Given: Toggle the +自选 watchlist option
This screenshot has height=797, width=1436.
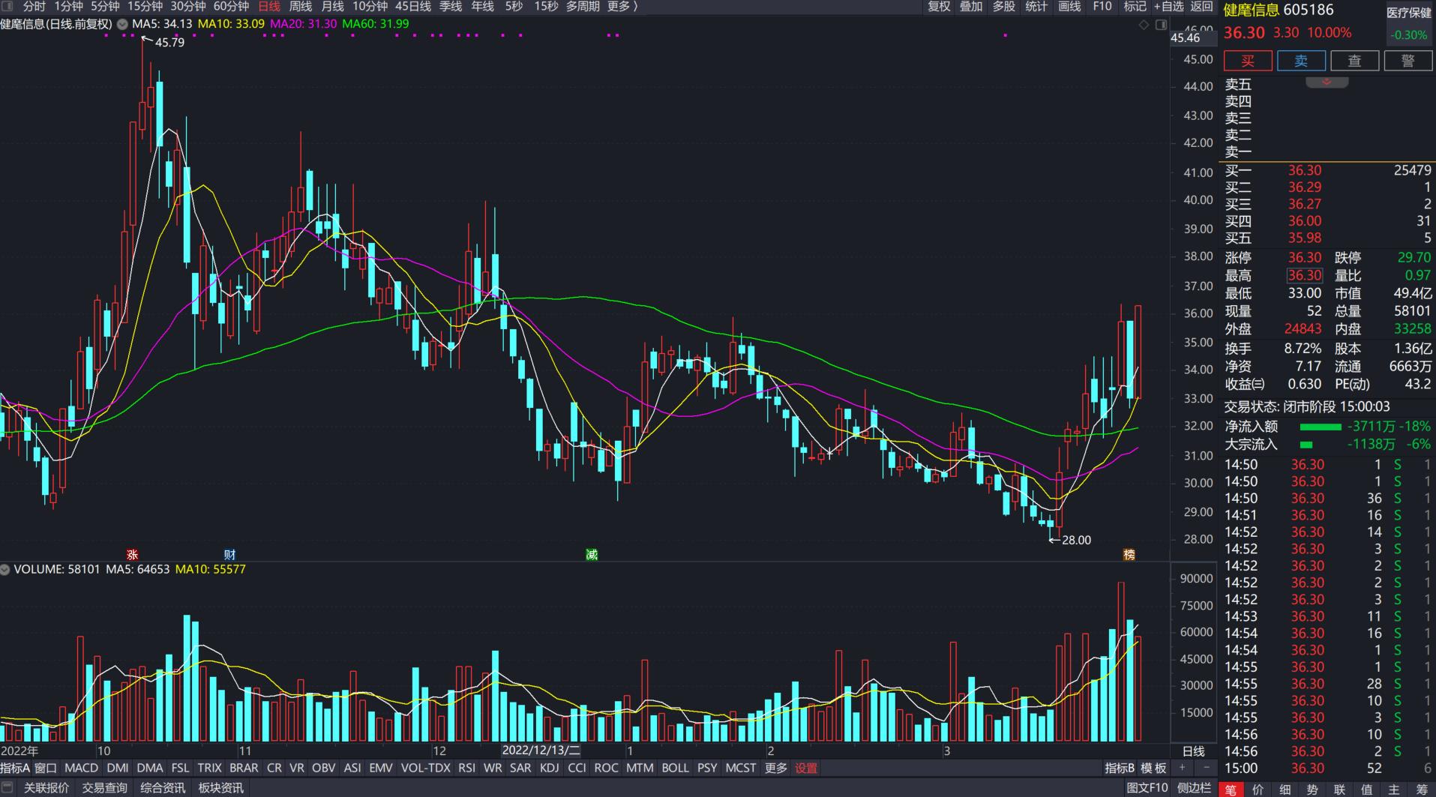Looking at the screenshot, I should tap(1168, 7).
